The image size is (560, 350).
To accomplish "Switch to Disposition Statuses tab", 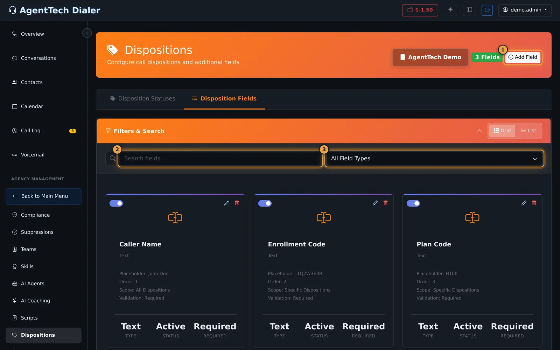I will (x=142, y=99).
